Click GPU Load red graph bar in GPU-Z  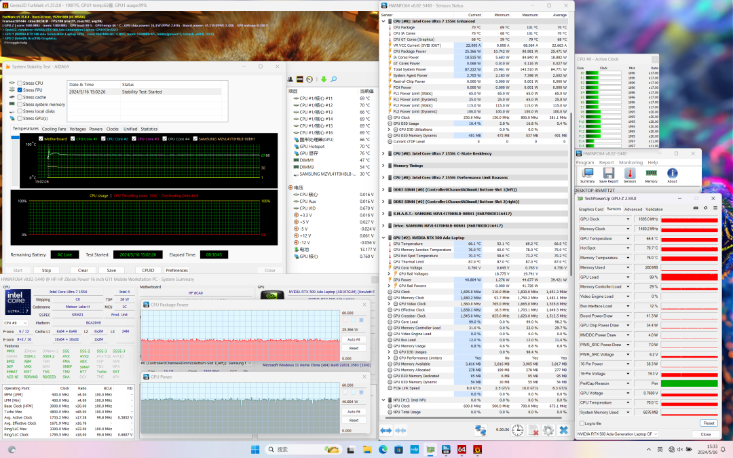pos(689,277)
